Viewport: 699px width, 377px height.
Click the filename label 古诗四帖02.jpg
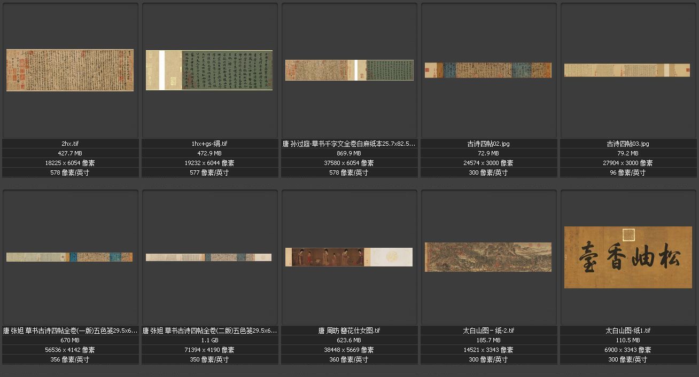pos(488,144)
